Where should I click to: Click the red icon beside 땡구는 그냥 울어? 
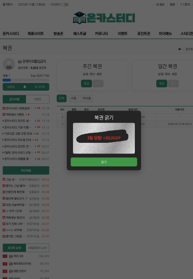coord(4,185)
